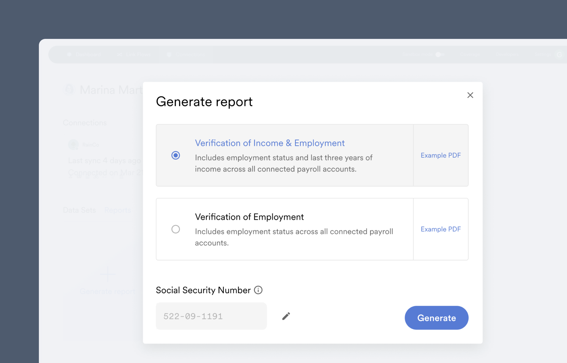Select the Verification of Income & Employment radio button
Viewport: 567px width, 363px height.
click(x=176, y=155)
